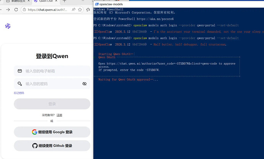Open the browser favorites list icon
Screen dimensions: 264x159
[x=88, y=10]
